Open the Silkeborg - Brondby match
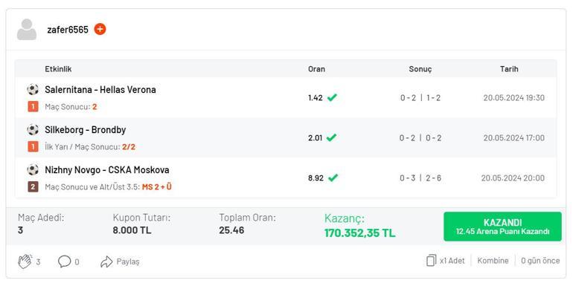Screen dimensions: 573x286 (x=85, y=129)
